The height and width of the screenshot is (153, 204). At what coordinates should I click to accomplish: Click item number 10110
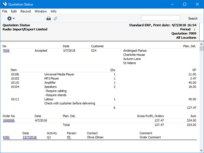click(15, 83)
